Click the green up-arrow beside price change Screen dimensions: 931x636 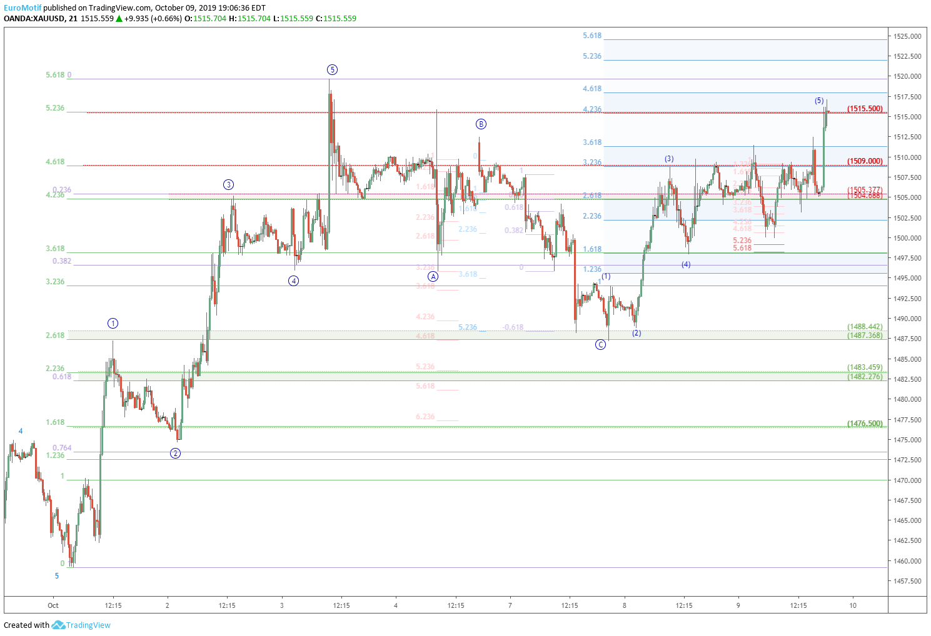click(119, 19)
